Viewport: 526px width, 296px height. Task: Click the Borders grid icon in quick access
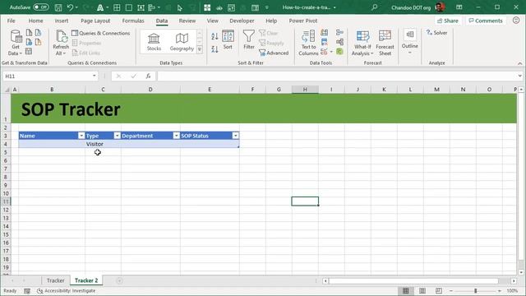pos(117,7)
